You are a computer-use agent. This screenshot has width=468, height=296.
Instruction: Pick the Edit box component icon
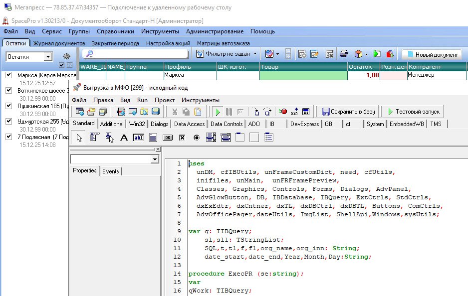(x=138, y=138)
